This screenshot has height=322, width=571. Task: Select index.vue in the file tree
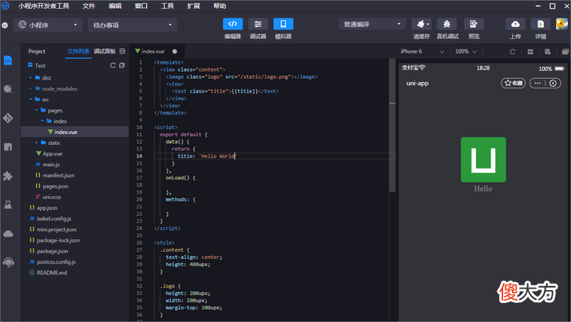coord(74,132)
